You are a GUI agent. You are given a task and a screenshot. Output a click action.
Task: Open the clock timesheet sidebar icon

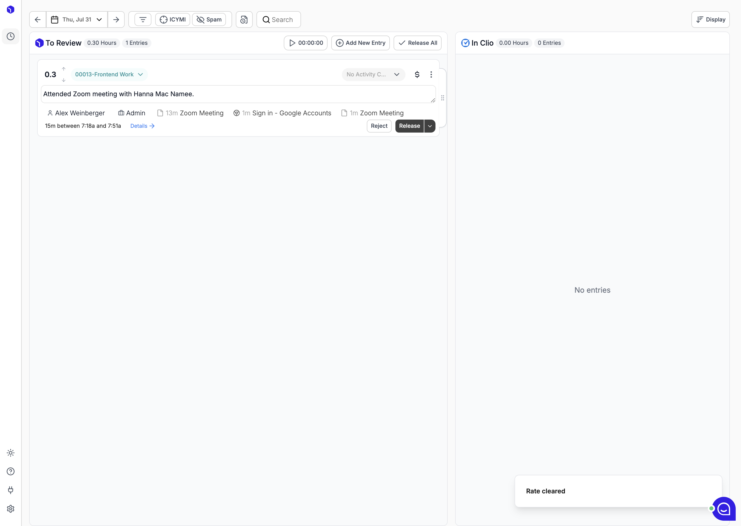(x=11, y=36)
